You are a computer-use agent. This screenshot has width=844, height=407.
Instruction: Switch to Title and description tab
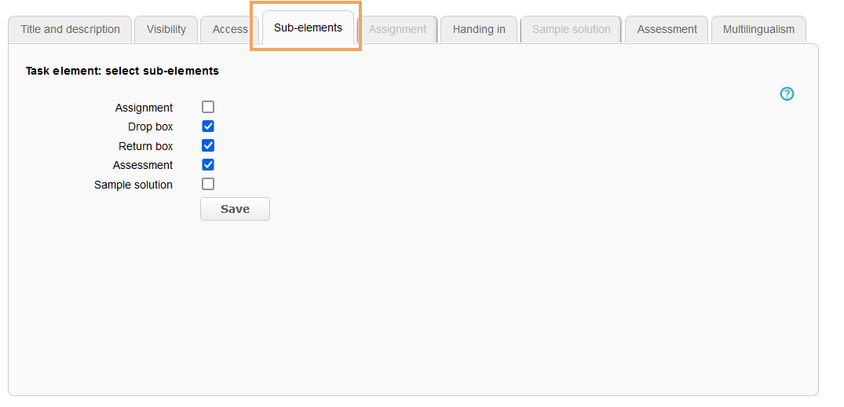pos(70,30)
